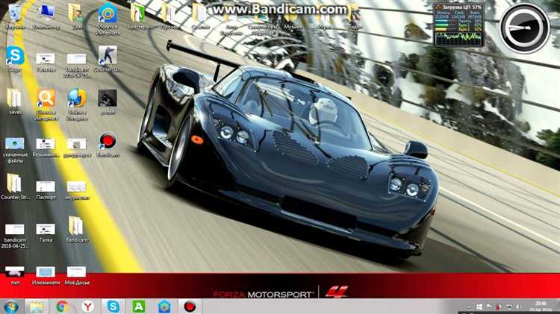The image size is (560, 314).
Task: Click the CPU load (Загрузка ЦП) gadget
Action: click(459, 25)
